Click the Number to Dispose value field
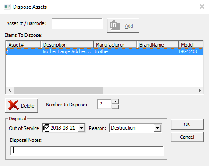The height and width of the screenshot is (166, 209). [104, 104]
